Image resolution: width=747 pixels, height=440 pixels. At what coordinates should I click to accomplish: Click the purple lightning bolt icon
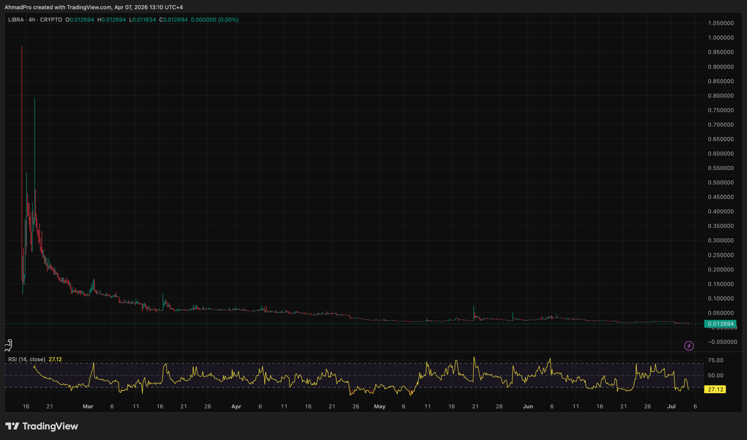point(689,346)
